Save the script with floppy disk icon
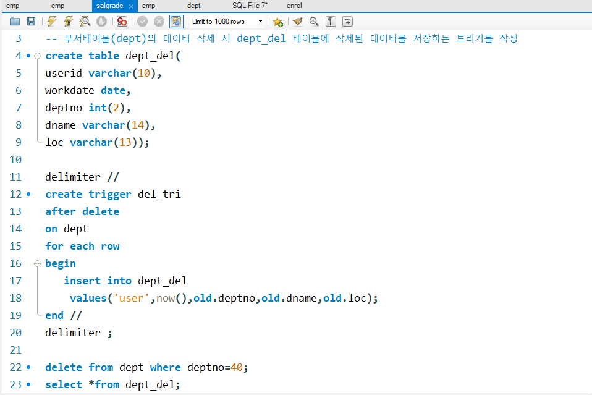This screenshot has height=395, width=592. [32, 22]
